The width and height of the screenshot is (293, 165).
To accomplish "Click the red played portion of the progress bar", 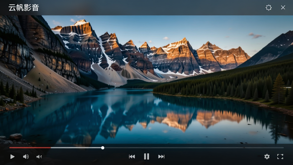I will pyautogui.click(x=30, y=148).
